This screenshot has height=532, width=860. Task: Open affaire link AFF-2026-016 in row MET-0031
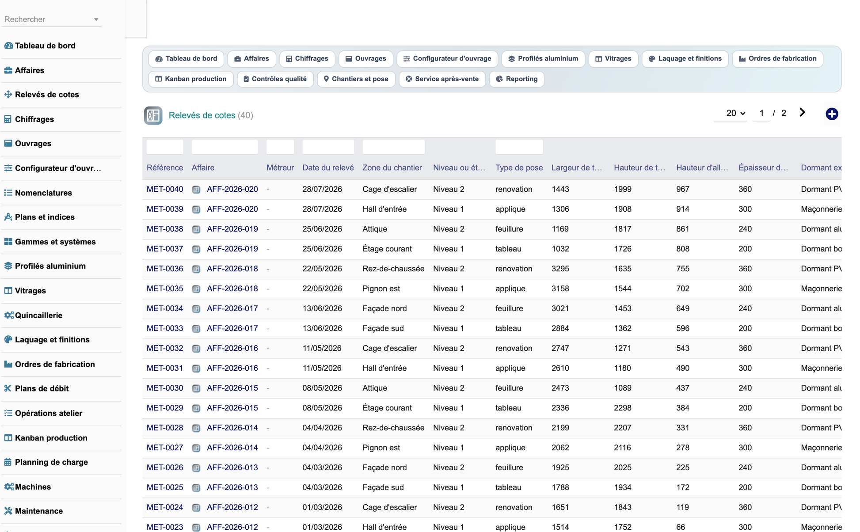pos(232,368)
